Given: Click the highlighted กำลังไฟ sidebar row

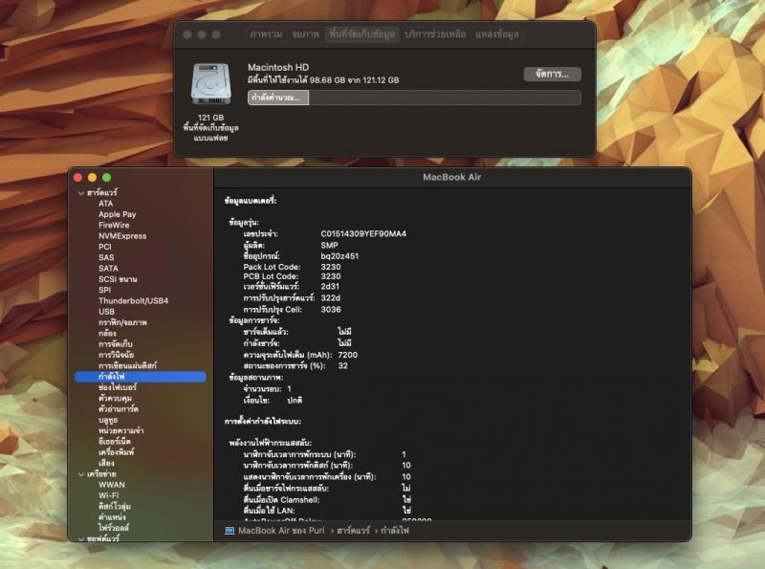Looking at the screenshot, I should pyautogui.click(x=141, y=376).
